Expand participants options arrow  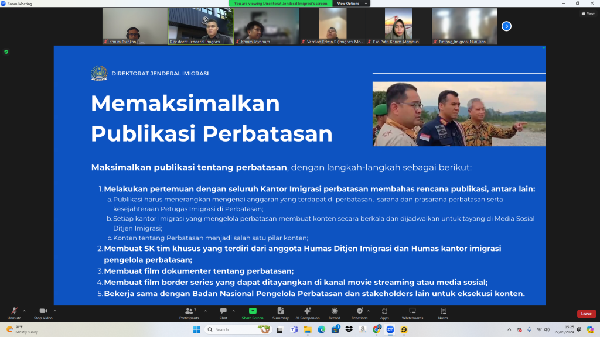tap(206, 311)
